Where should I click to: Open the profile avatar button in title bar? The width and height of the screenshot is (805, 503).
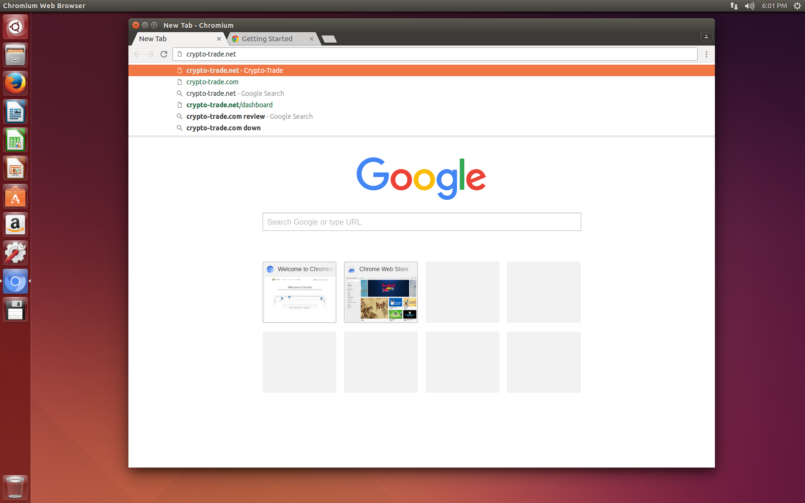coord(706,36)
